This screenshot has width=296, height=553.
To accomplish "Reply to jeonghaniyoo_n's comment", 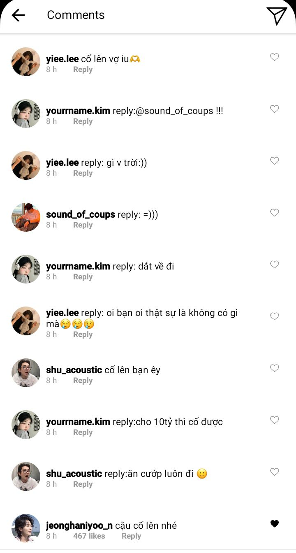I will click(131, 536).
